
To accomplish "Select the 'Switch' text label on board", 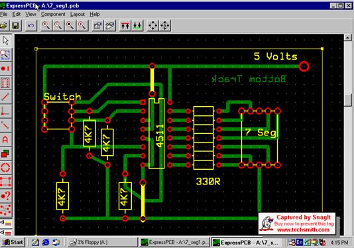I will pyautogui.click(x=62, y=96).
